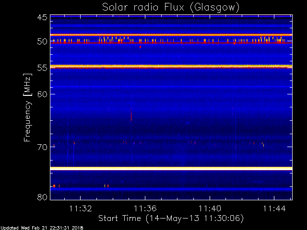The width and height of the screenshot is (307, 230).
Task: Click the thick bright band near 74 MHz
Action: [x=171, y=168]
